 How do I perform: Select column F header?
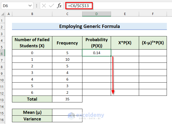[153, 14]
